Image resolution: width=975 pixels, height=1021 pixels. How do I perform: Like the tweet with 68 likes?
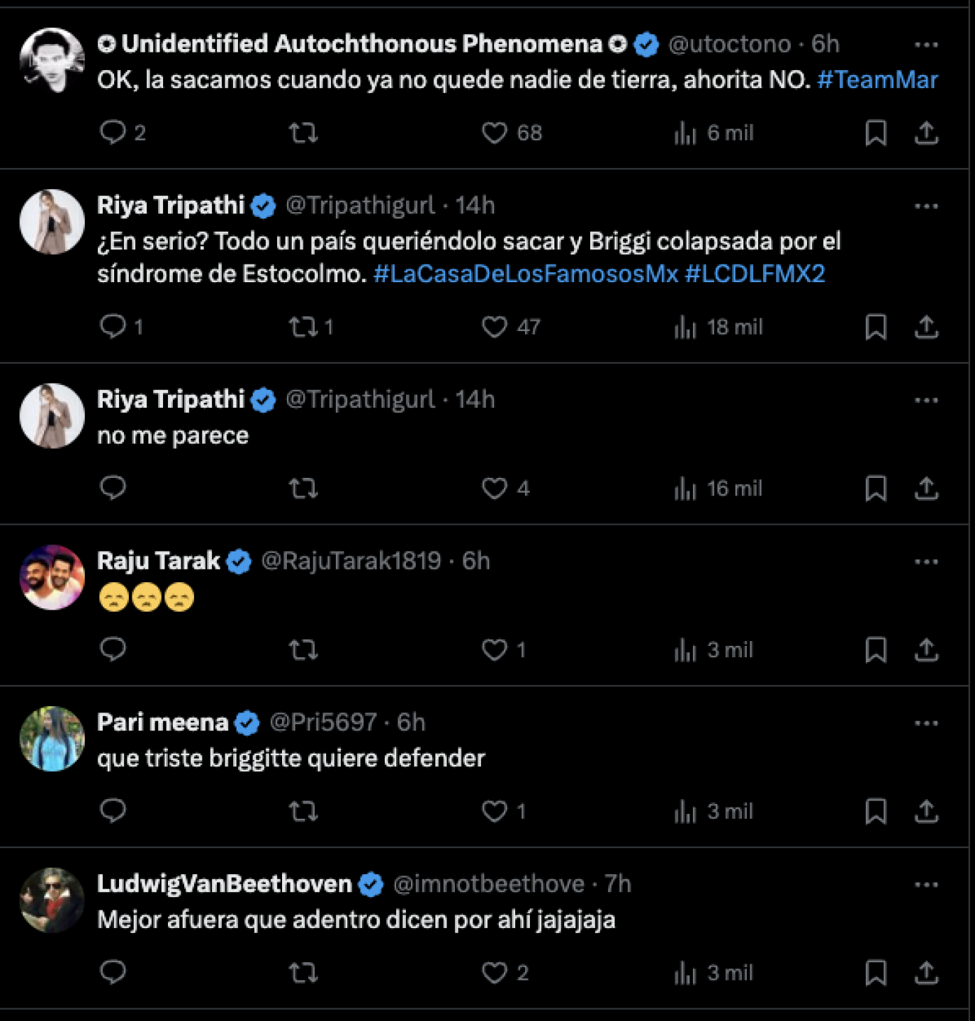[495, 133]
